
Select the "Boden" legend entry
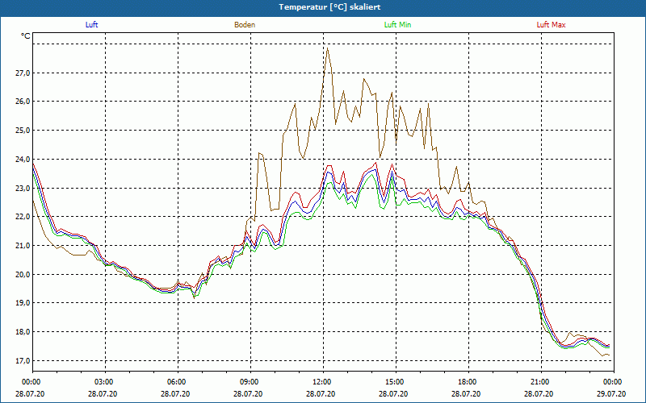tap(245, 25)
